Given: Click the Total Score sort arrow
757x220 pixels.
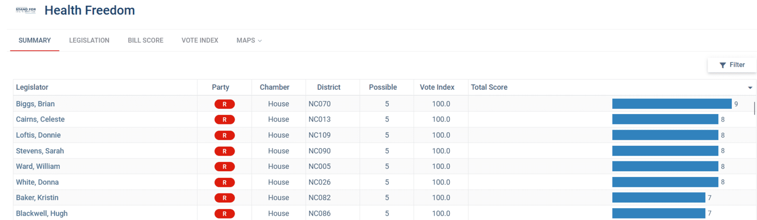Looking at the screenshot, I should [750, 88].
